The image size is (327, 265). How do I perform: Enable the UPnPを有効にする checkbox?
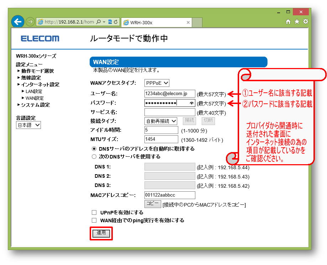94,213
